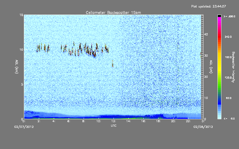Click the AGL (km) left axis label

(17, 66)
